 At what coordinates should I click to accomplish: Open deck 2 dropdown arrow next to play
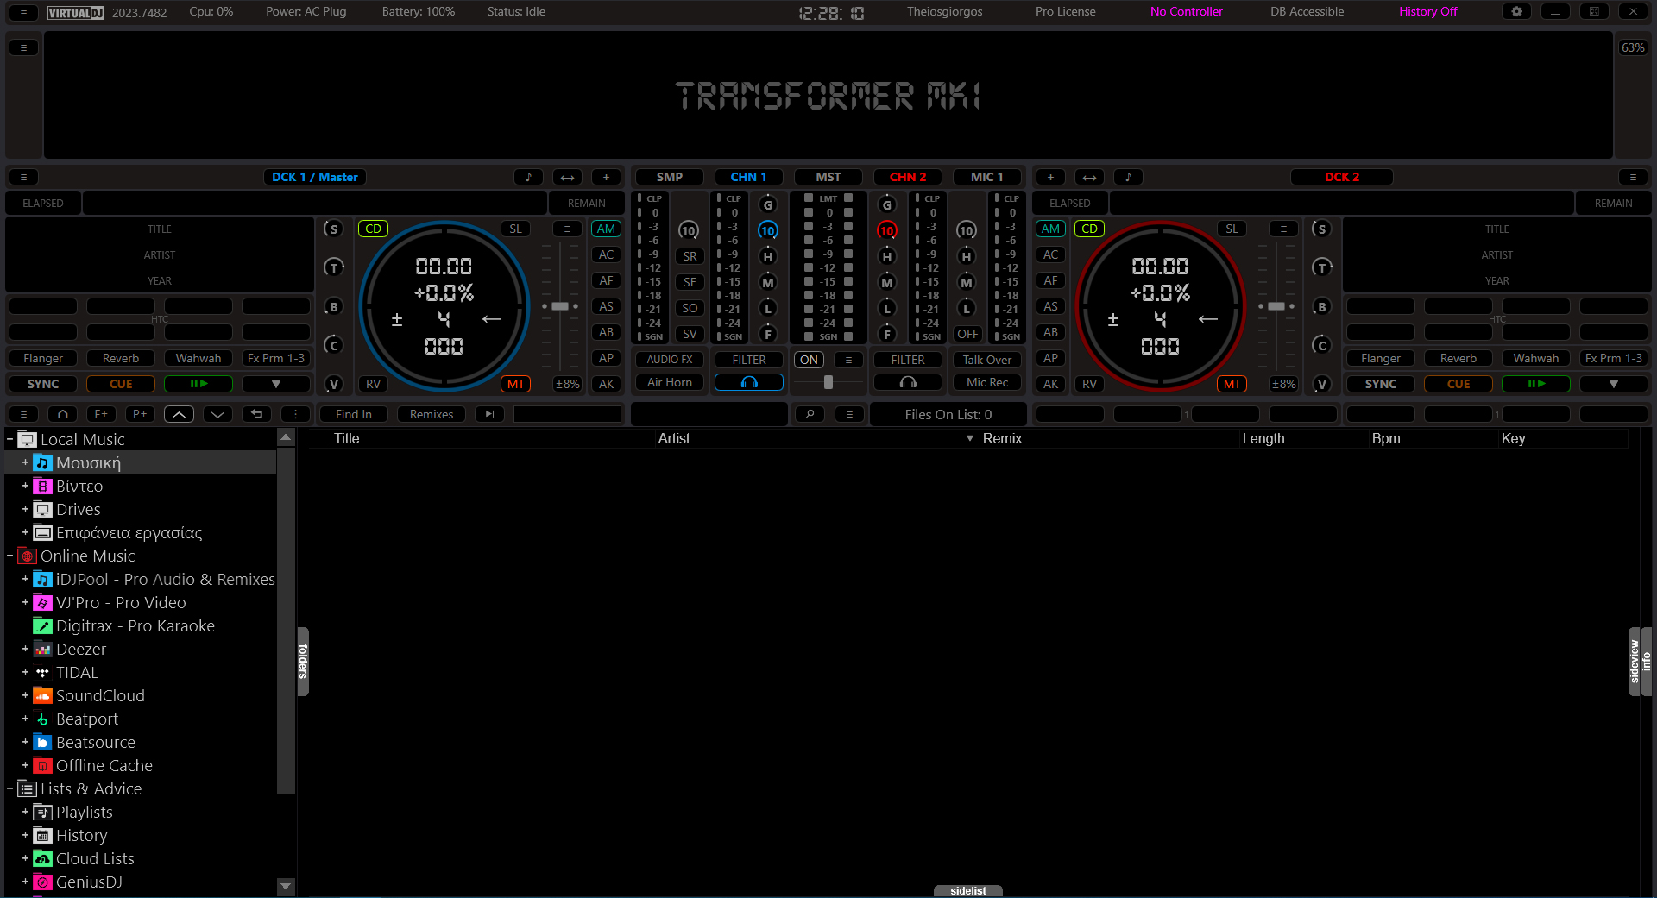1614,384
